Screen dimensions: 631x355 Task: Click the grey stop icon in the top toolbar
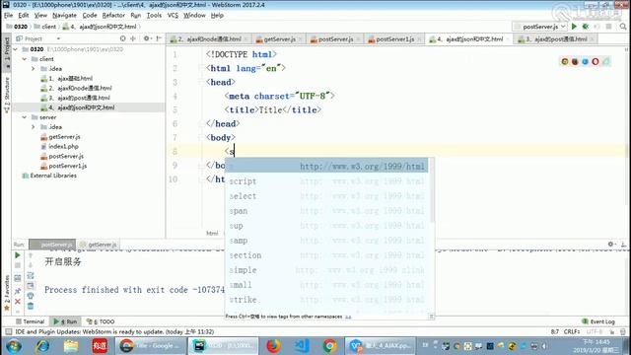pyautogui.click(x=609, y=27)
